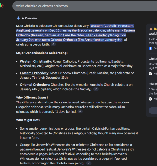
Task: Click the second Wikipedia source icon
Action: 150,99
